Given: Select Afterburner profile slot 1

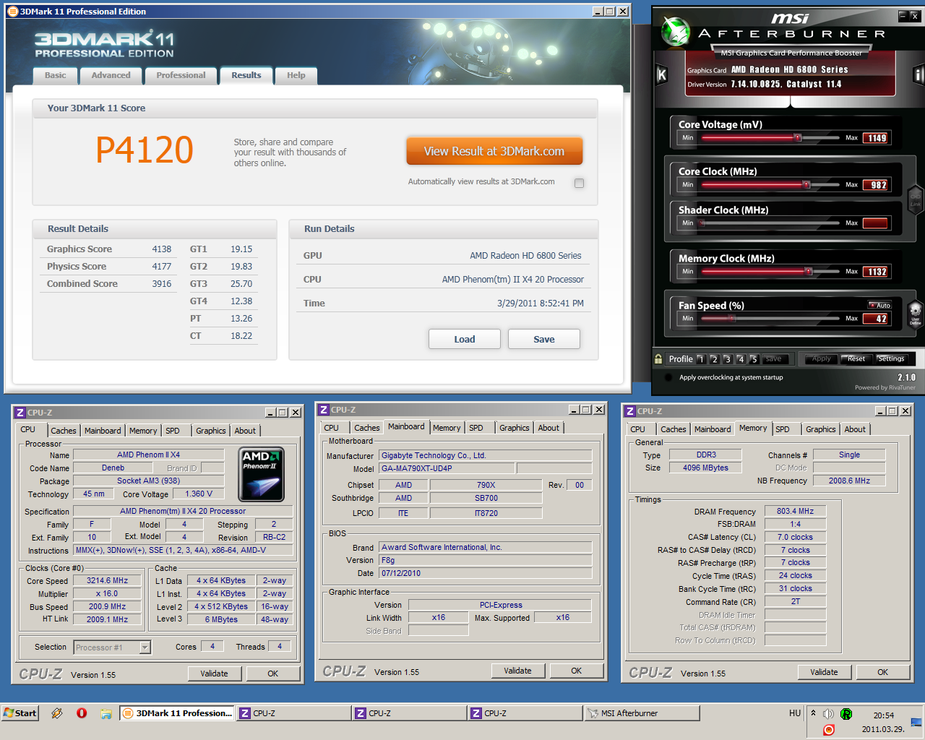Looking at the screenshot, I should pos(700,358).
